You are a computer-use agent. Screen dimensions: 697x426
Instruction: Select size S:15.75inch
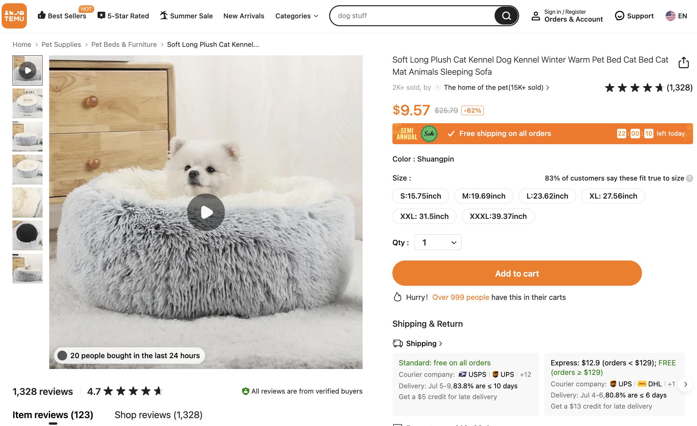421,196
